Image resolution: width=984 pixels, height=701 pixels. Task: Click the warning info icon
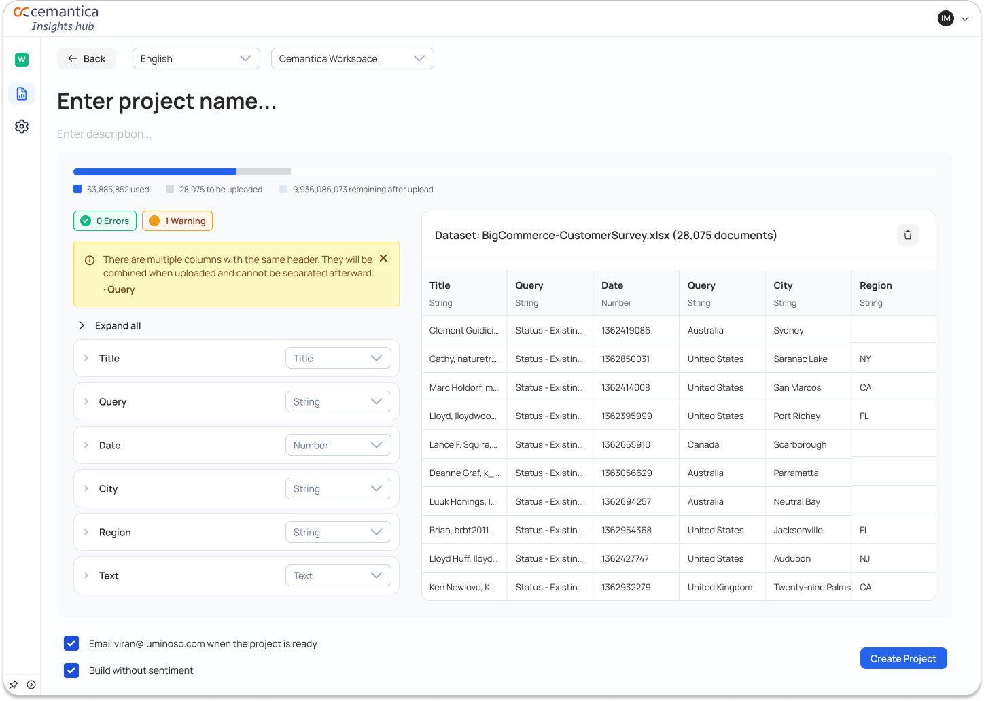(90, 260)
